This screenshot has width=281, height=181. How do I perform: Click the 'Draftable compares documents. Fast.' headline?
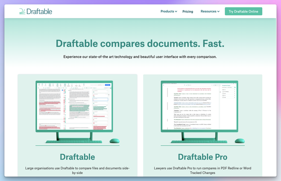pyautogui.click(x=140, y=44)
